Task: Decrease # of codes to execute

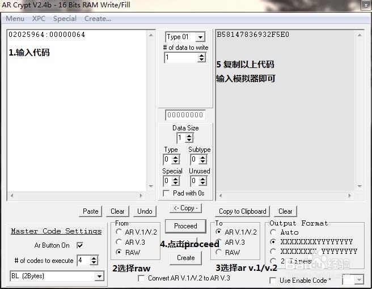Action: pos(94,263)
